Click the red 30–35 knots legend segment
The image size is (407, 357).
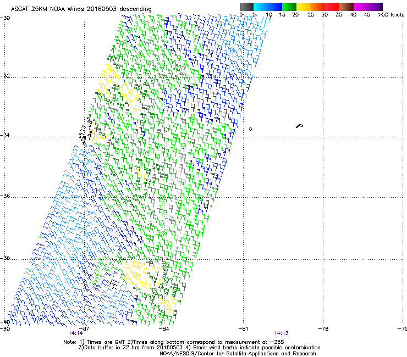click(332, 7)
